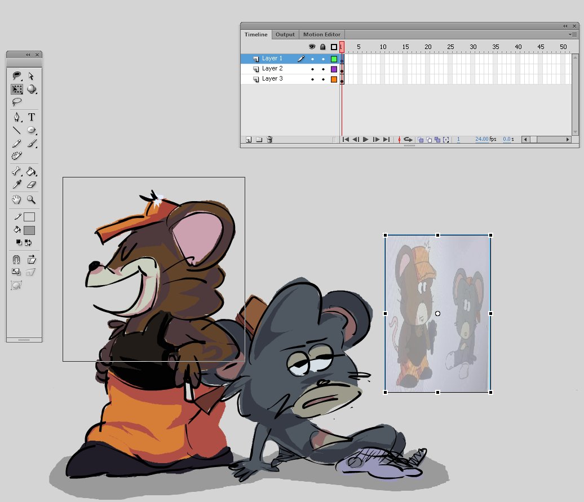
Task: Hide Layer 1 using its visibility dot
Action: [312, 59]
